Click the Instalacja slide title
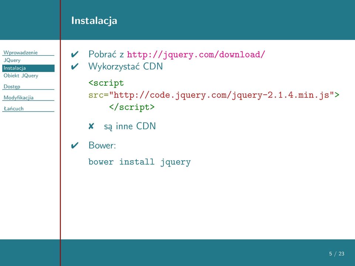 [94, 21]
